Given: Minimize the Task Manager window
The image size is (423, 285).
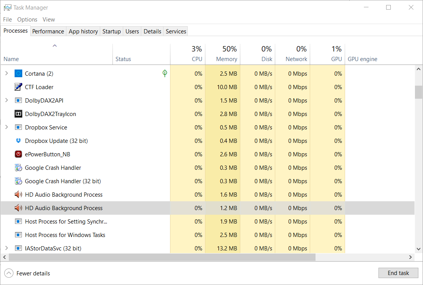Looking at the screenshot, I should click(x=366, y=7).
